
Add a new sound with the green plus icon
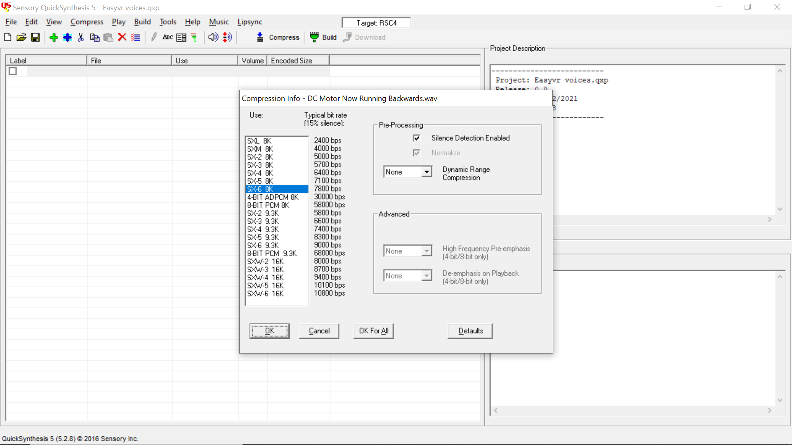tap(53, 37)
